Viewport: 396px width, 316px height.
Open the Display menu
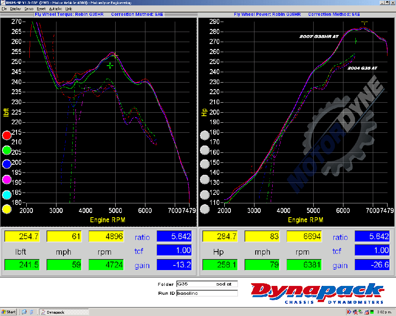(x=15, y=8)
